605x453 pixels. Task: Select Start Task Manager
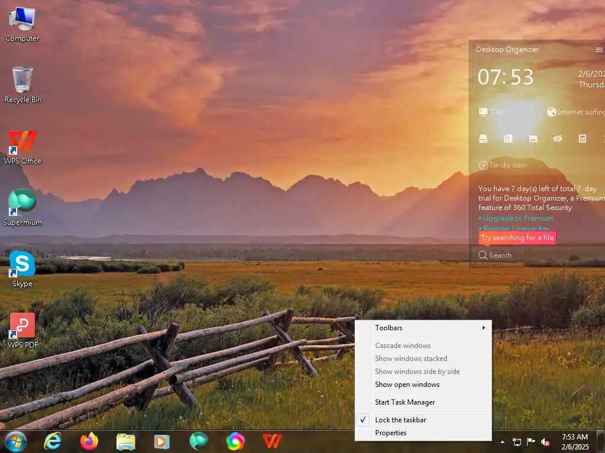click(x=423, y=402)
